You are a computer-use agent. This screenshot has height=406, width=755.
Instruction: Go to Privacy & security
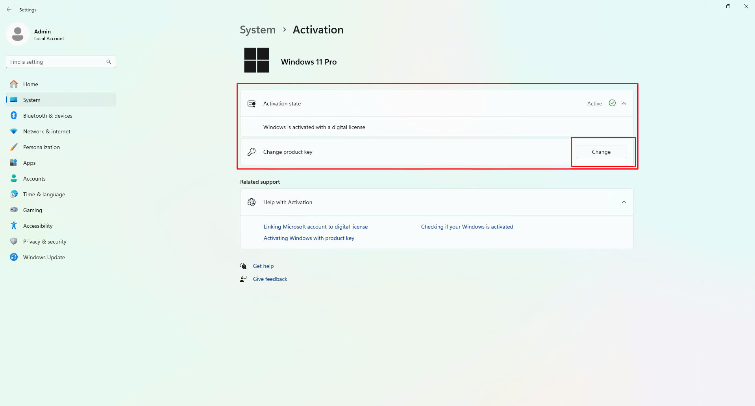[61, 242]
